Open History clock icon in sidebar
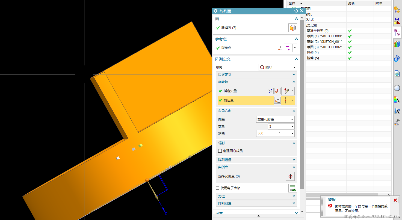 click(x=397, y=88)
